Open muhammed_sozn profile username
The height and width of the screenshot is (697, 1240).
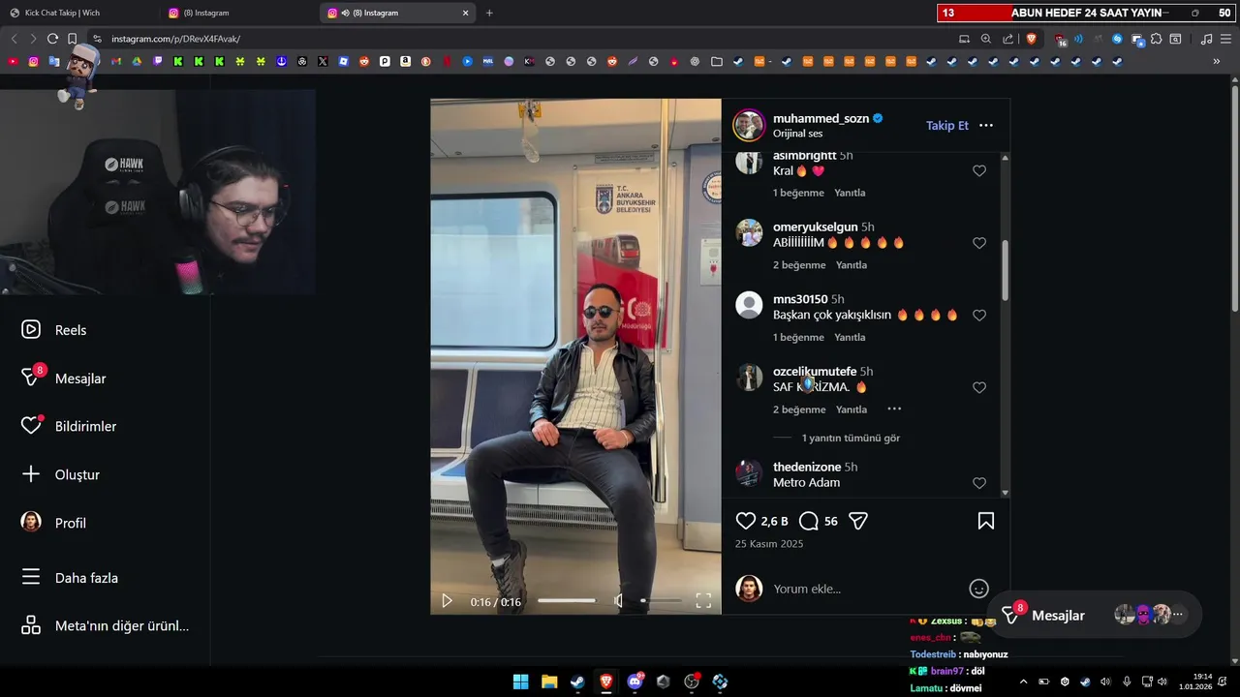click(x=821, y=118)
